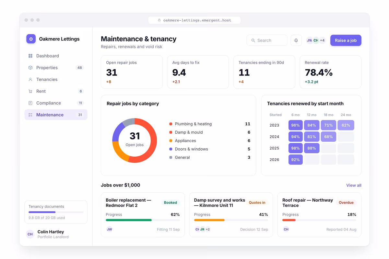Click the Maintenance checklist icon
The width and height of the screenshot is (389, 259).
(30, 115)
